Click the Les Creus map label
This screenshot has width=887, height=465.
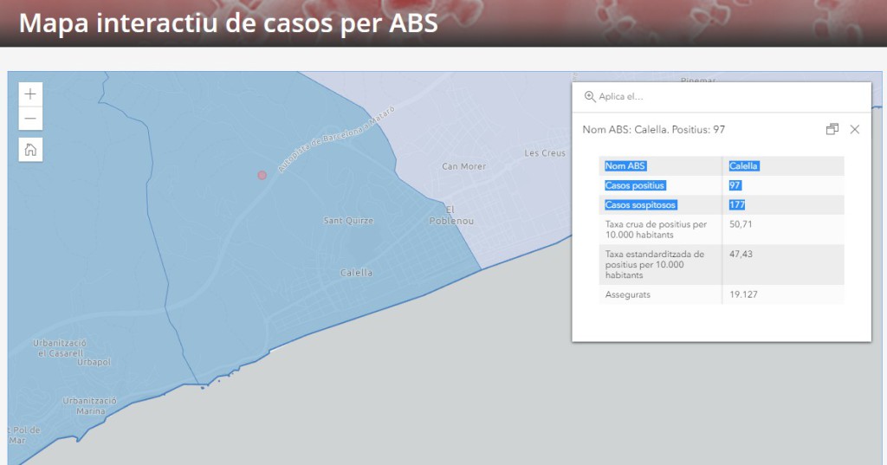click(x=545, y=153)
